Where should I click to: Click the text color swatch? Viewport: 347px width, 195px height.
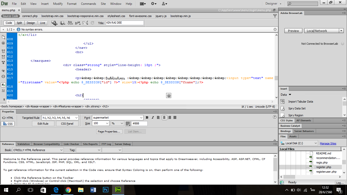[x=128, y=124]
